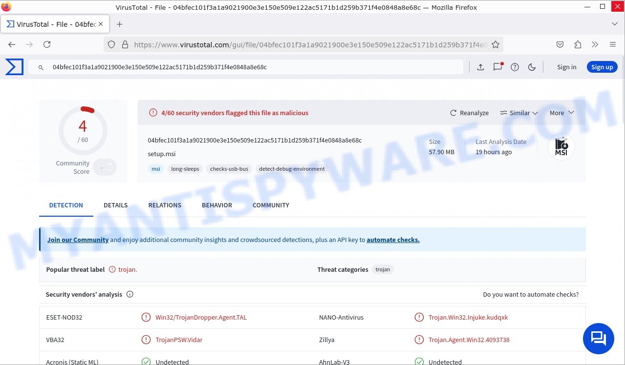Open the help question mark icon
The height and width of the screenshot is (365, 625).
[515, 67]
